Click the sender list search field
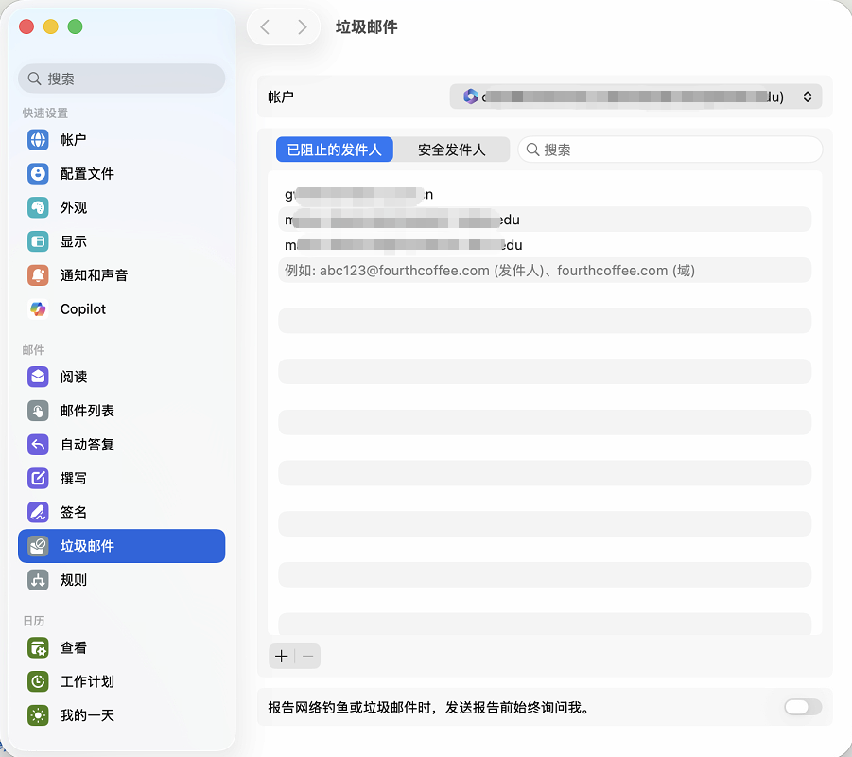The width and height of the screenshot is (852, 757). (669, 150)
